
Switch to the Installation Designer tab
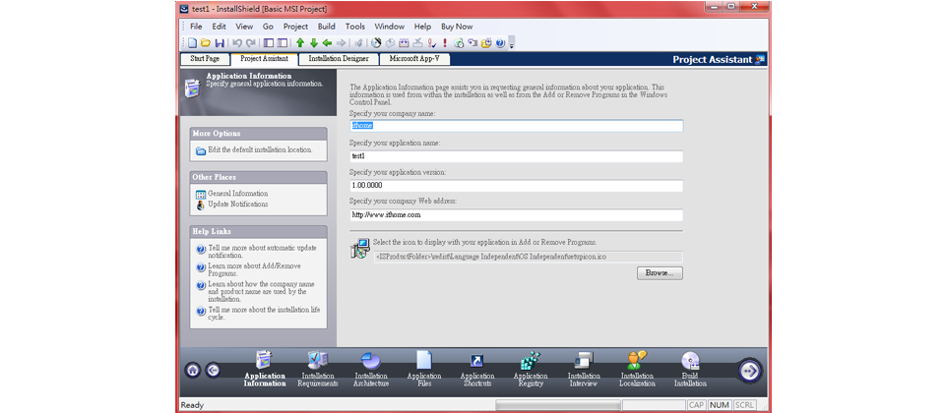[338, 59]
